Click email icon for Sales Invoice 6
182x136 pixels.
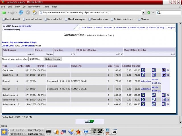pyautogui.click(x=164, y=99)
